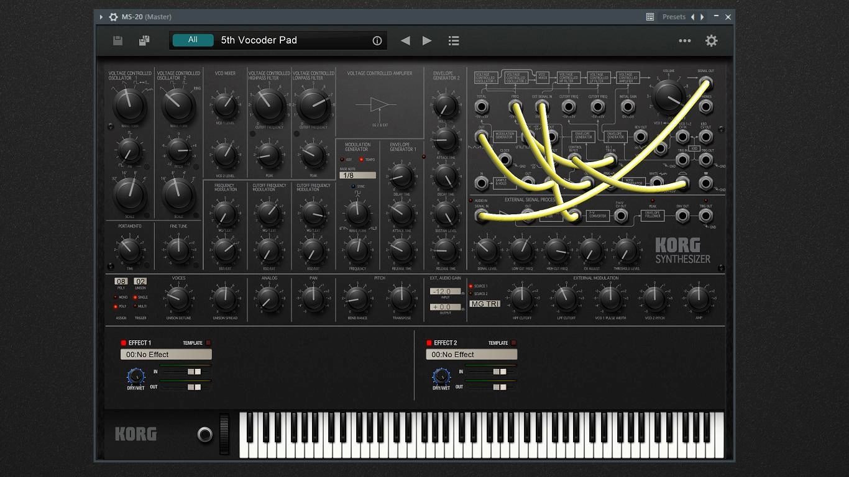
Task: Toggle the Effect 2 TEMPLATE button
Action: click(x=513, y=343)
